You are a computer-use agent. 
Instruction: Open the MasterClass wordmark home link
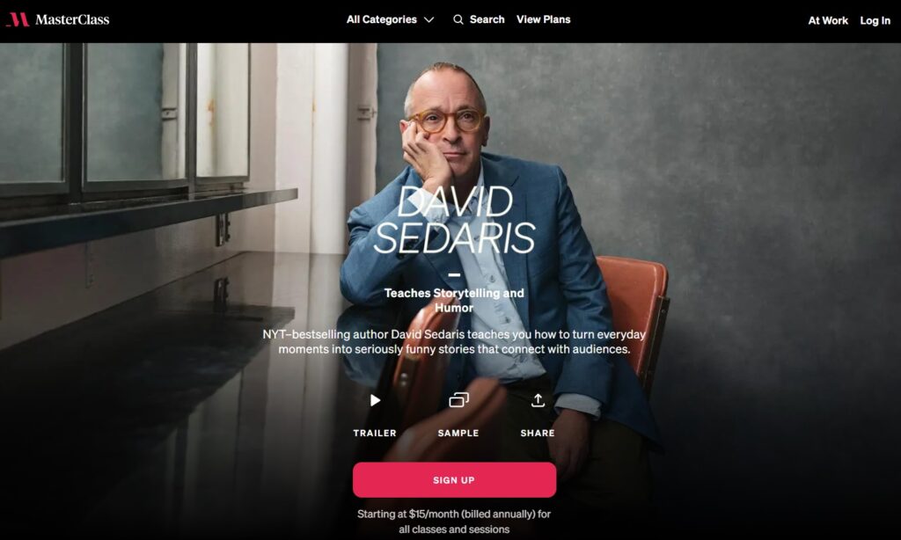coord(72,19)
